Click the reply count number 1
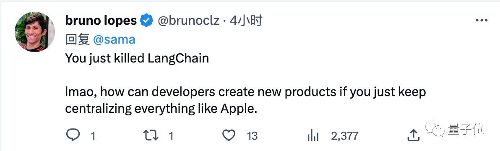 [93, 136]
